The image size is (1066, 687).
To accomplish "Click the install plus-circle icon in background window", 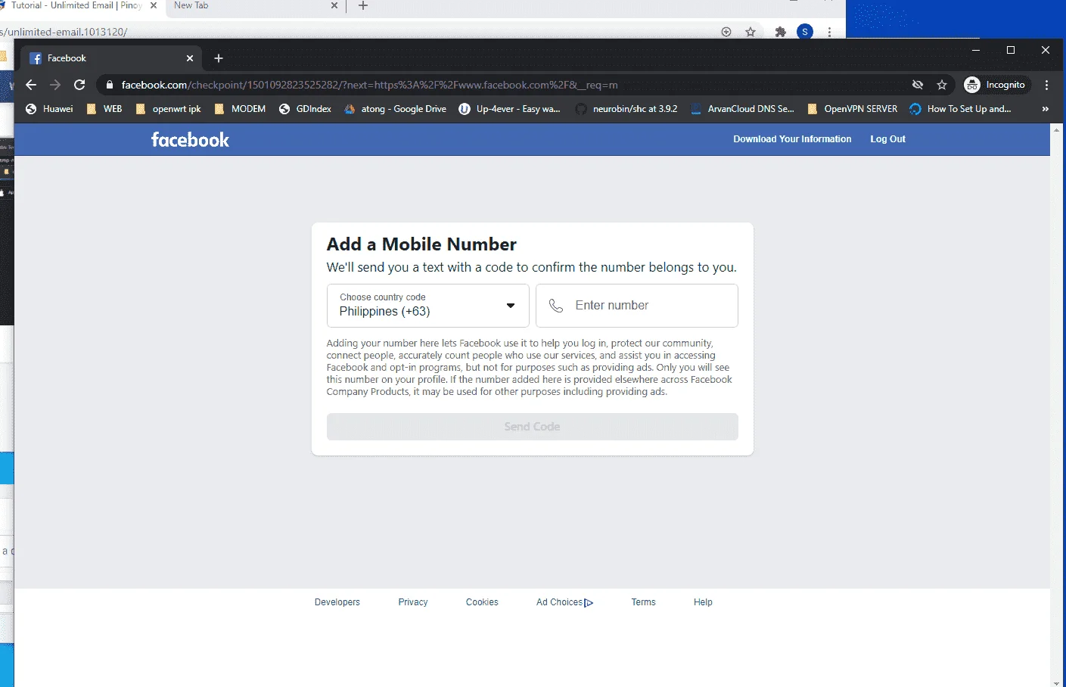I will tap(726, 32).
